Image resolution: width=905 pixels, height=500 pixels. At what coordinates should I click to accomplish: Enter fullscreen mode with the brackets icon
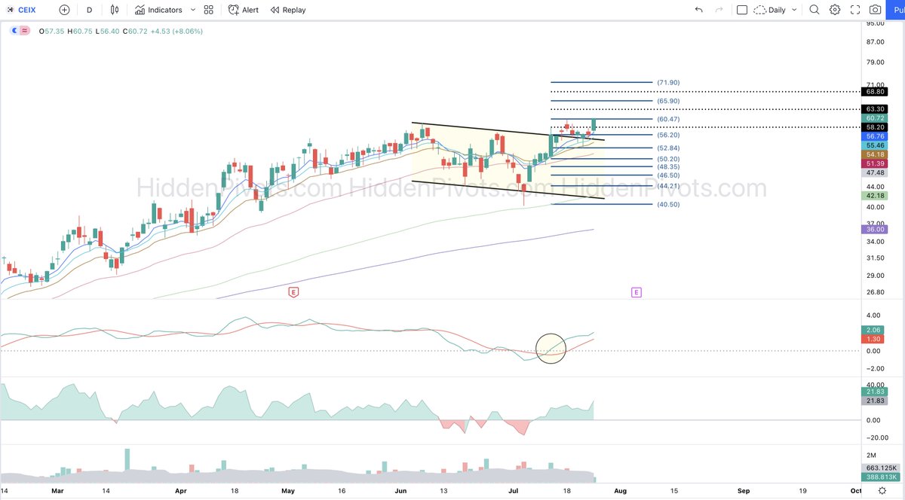854,10
